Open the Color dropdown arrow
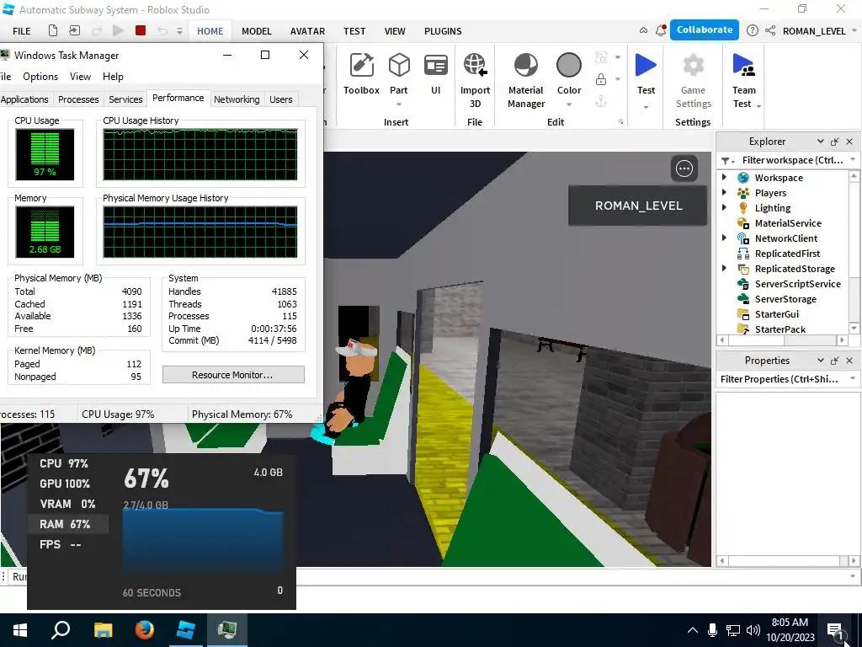 pyautogui.click(x=569, y=104)
